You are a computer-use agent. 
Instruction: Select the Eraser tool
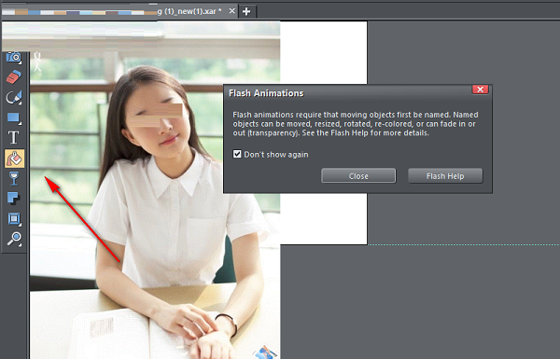[x=14, y=77]
